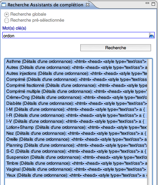Image resolution: width=158 pixels, height=185 pixels.
Task: Maximize the search view panel
Action: tap(153, 4)
